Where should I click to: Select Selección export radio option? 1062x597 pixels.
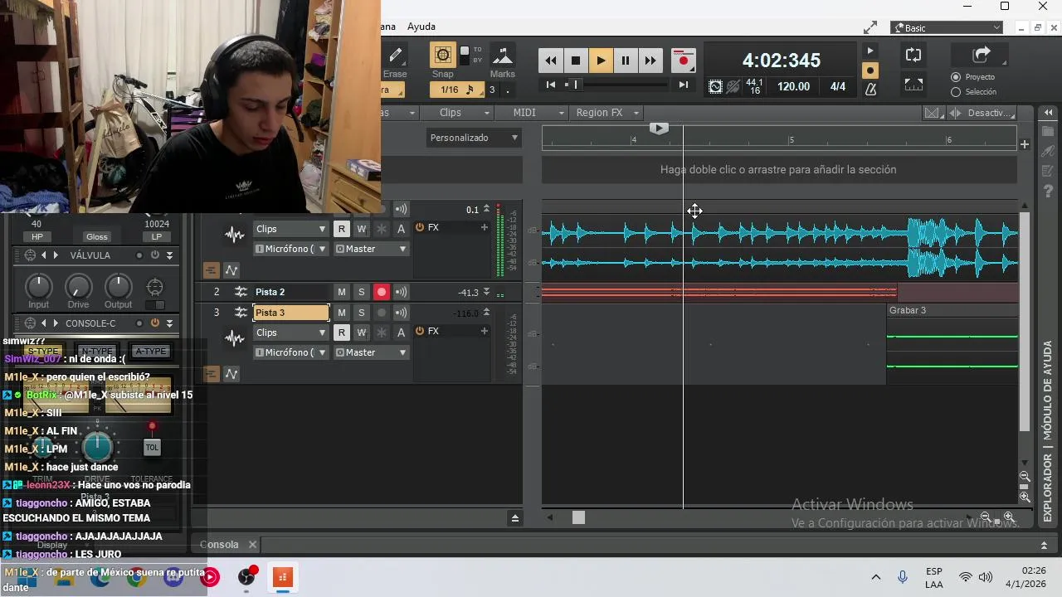(956, 92)
